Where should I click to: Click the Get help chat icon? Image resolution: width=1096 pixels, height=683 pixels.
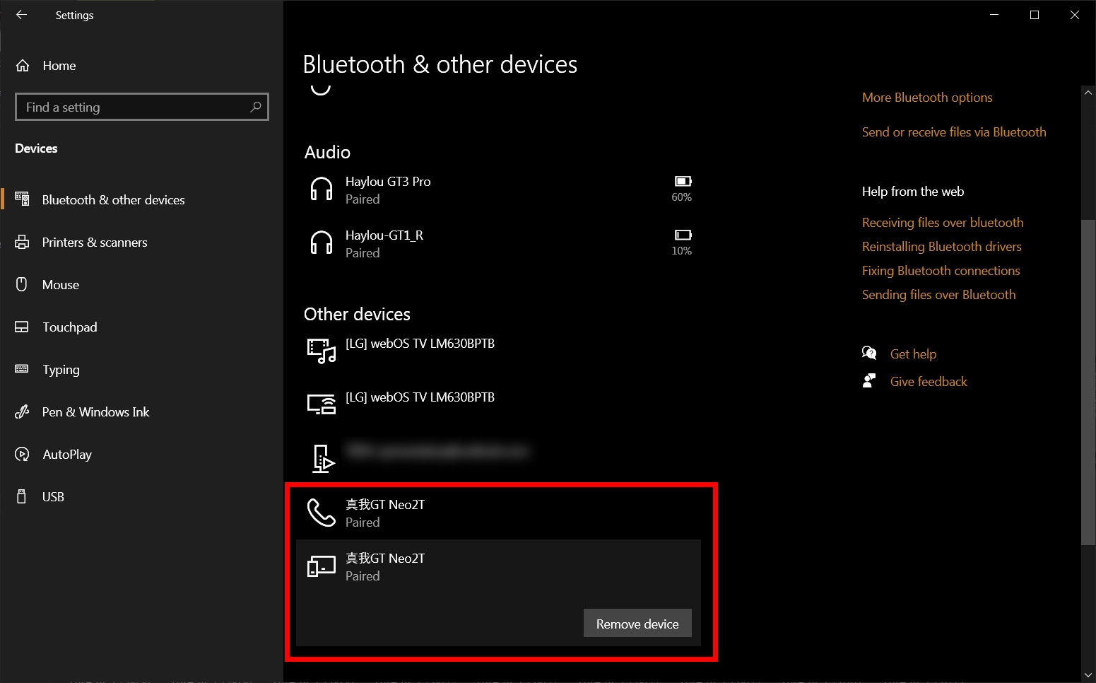[869, 353]
